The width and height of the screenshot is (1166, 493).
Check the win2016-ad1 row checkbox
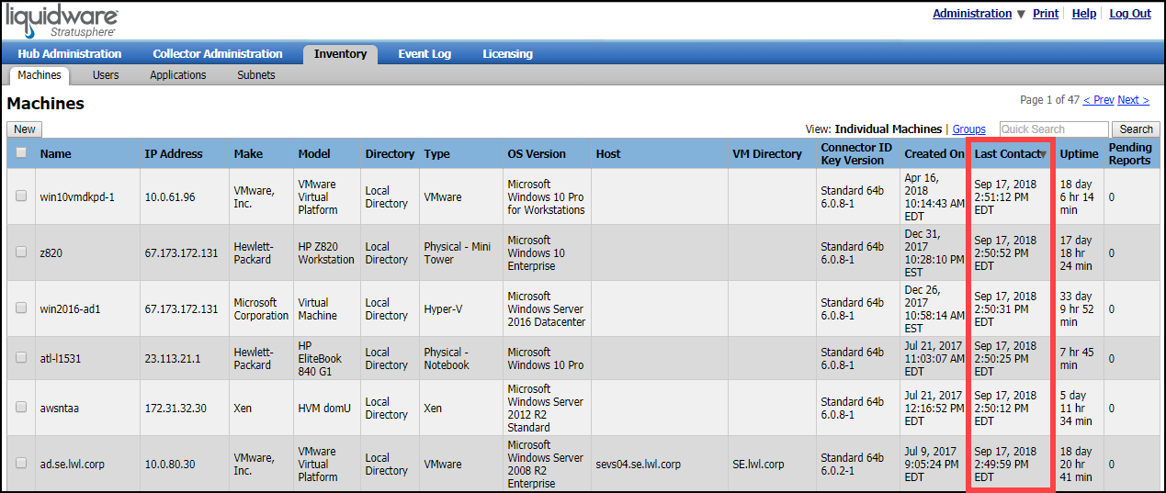(x=21, y=308)
